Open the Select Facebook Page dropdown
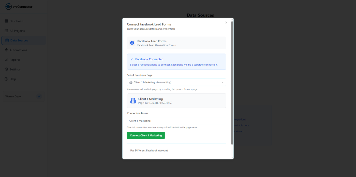This screenshot has width=356, height=177. tap(176, 82)
